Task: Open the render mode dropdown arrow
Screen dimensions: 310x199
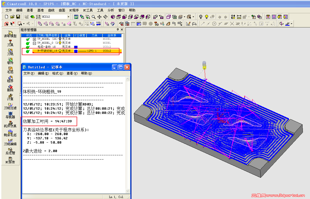Action: coord(184,17)
